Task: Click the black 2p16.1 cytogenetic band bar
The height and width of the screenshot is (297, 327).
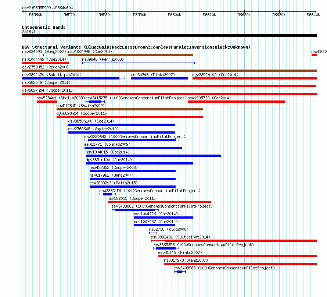Action: click(169, 36)
